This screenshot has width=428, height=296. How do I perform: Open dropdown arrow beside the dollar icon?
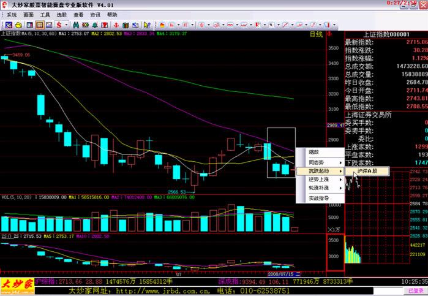[66, 25]
